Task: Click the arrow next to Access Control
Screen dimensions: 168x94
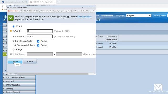Action: click(4, 92)
